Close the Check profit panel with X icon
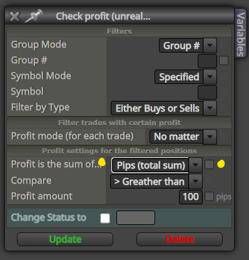The width and height of the screenshot is (249, 260). coord(14,16)
